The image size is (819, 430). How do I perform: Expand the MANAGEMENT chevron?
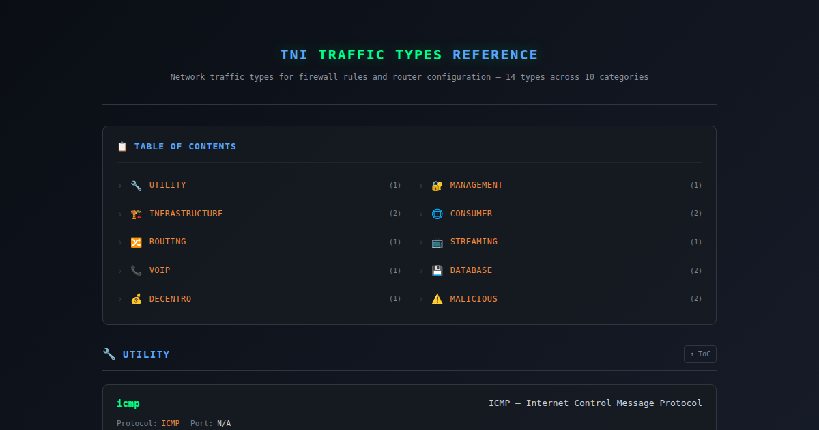click(421, 186)
